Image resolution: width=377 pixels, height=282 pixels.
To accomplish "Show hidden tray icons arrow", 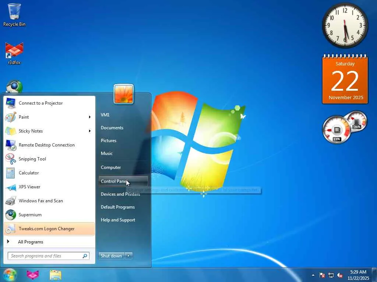I will point(313,275).
